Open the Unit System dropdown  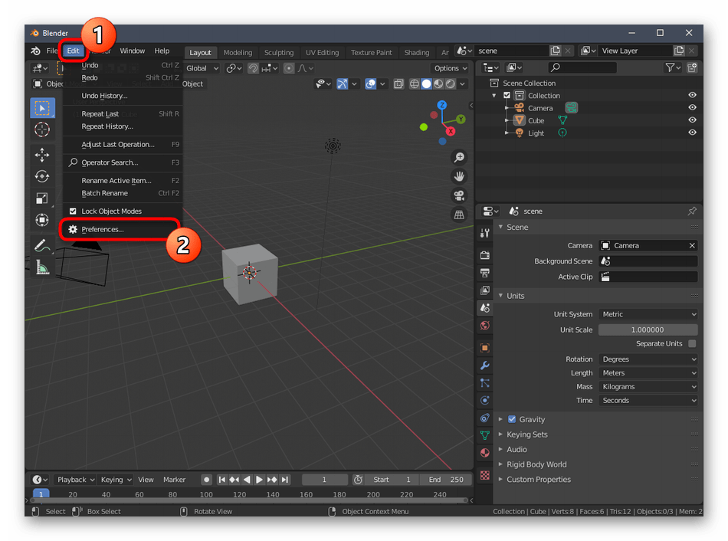(648, 314)
